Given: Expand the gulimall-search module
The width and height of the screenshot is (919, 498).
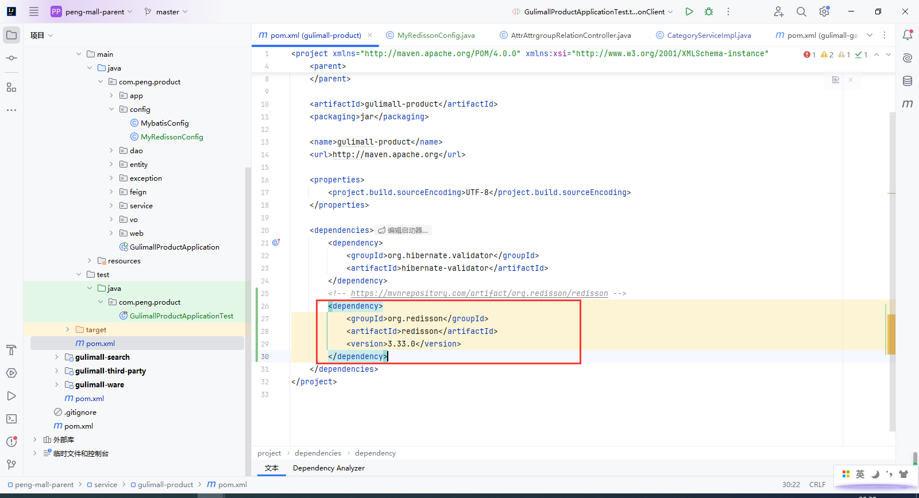Looking at the screenshot, I should click(56, 357).
